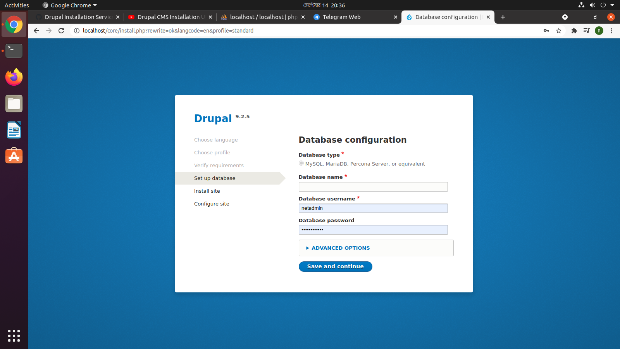Screen dimensions: 620x349
Task: Close the Database configuration tab
Action: (488, 17)
